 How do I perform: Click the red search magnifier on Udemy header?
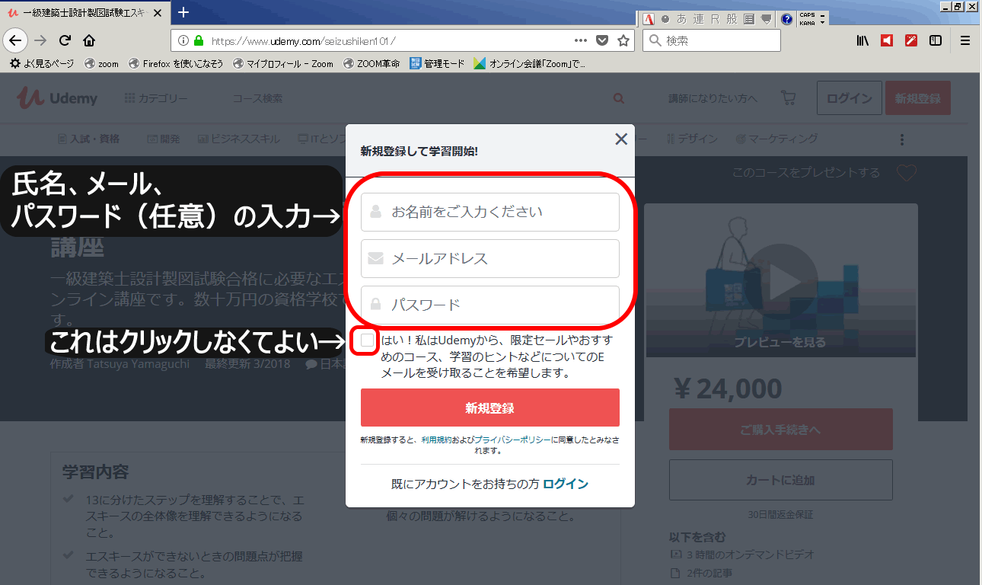618,98
